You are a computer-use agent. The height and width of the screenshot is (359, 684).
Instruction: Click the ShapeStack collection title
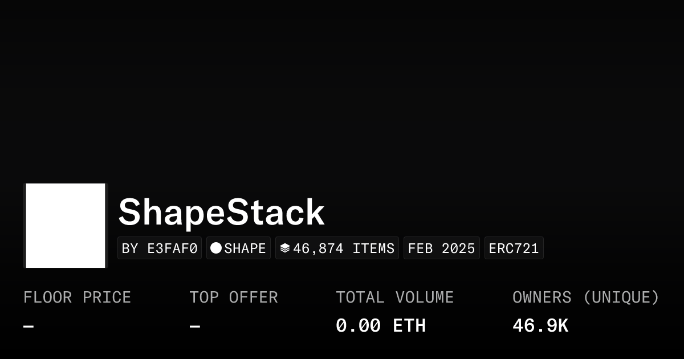[221, 213]
